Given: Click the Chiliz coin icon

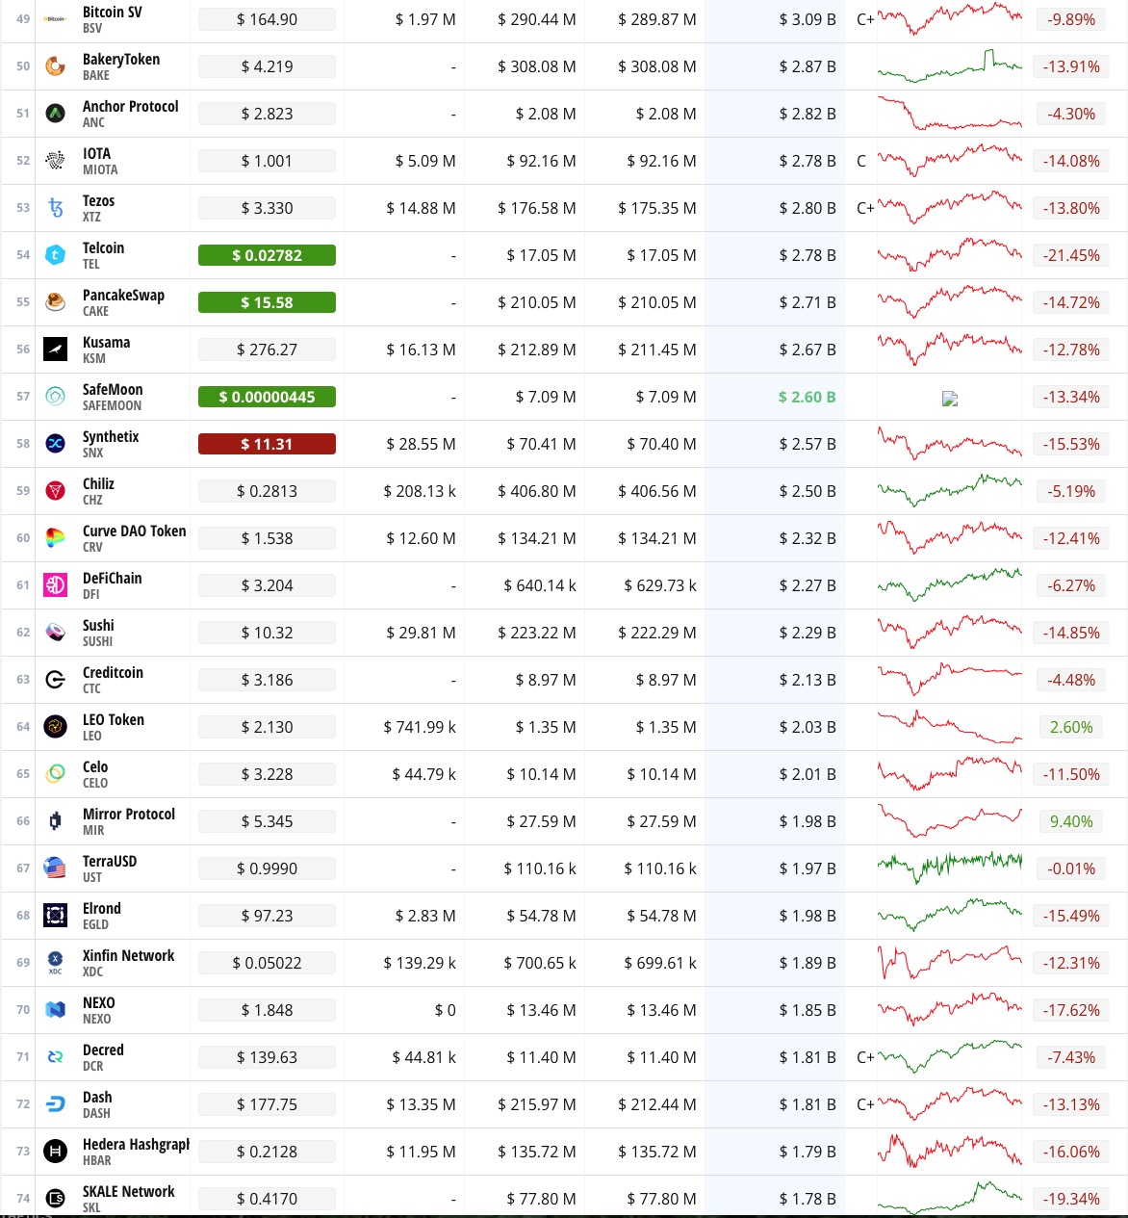Looking at the screenshot, I should coord(56,491).
